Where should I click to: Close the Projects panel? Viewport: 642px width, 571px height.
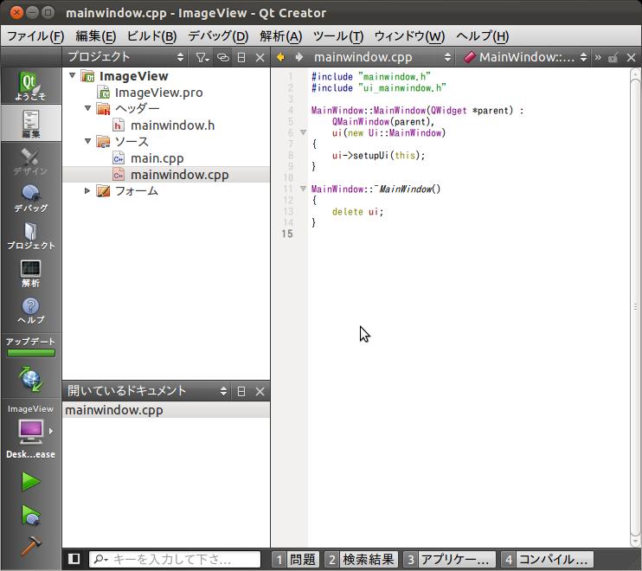(260, 57)
